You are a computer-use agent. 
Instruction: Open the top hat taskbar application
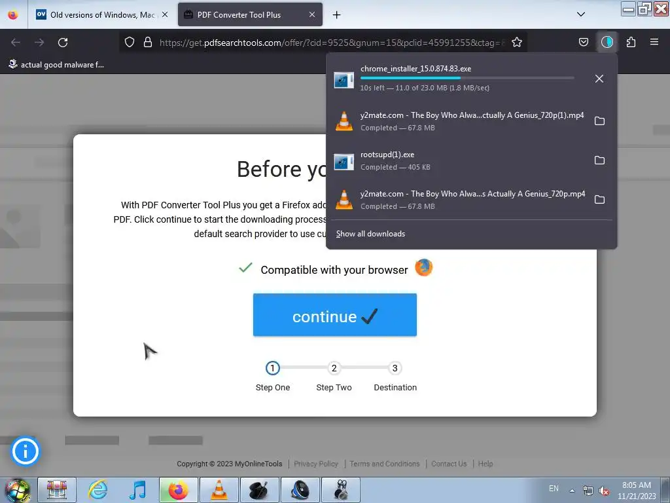click(260, 490)
